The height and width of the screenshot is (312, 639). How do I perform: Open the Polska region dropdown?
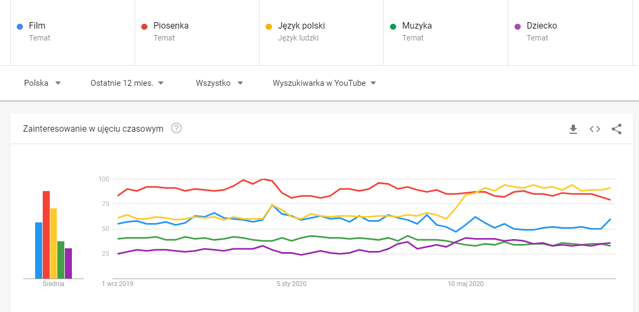click(42, 83)
